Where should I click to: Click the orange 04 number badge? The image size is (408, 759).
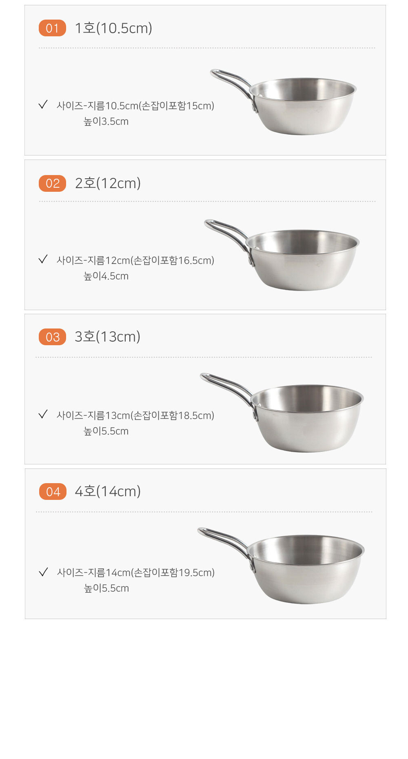53,492
